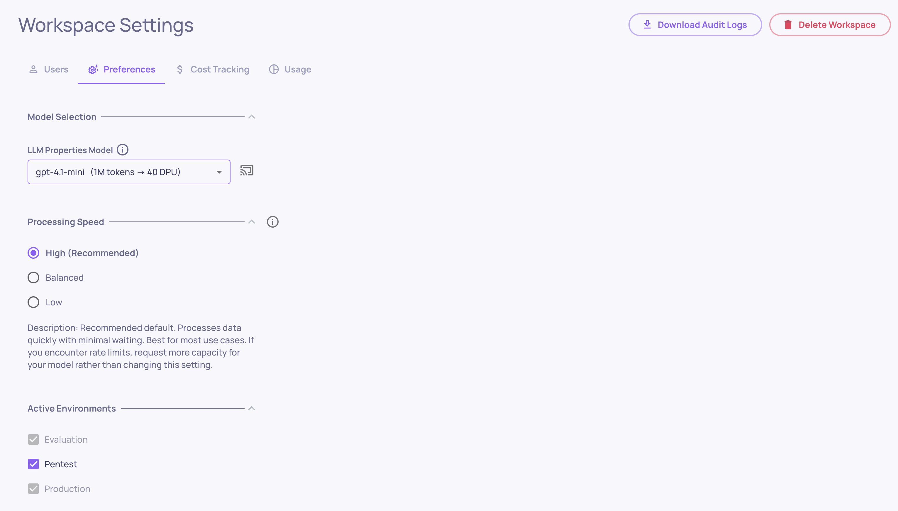Click the info icon beside LLM Properties Model
The image size is (898, 511).
click(122, 150)
